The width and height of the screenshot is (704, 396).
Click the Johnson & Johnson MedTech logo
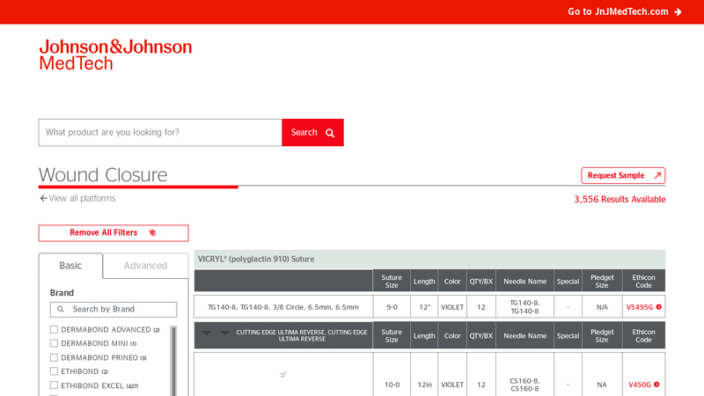coord(115,55)
